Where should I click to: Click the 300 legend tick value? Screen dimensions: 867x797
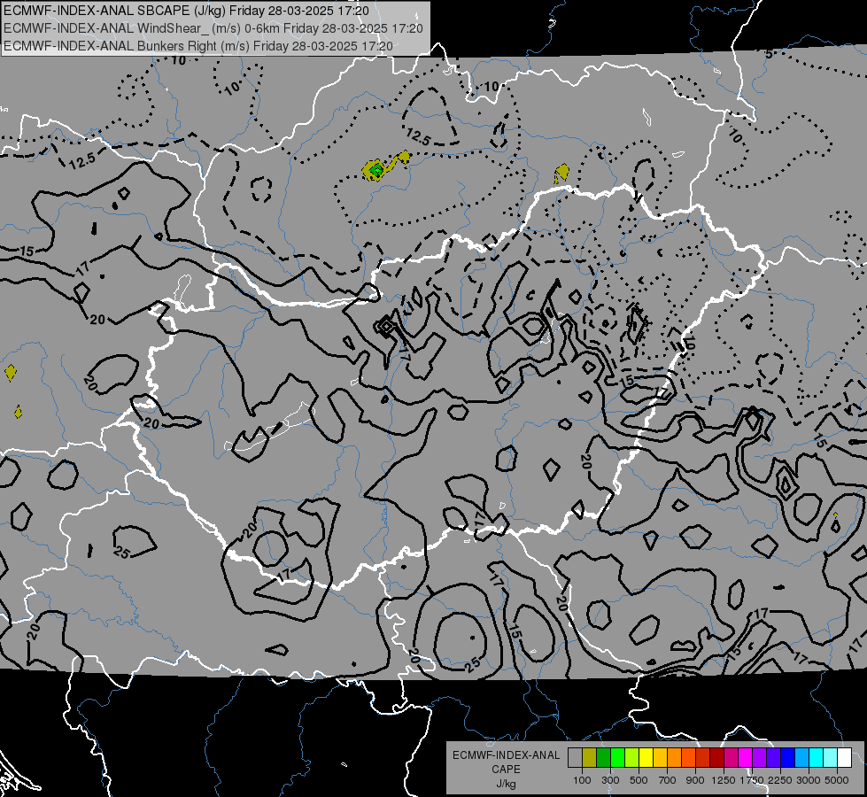click(x=610, y=780)
